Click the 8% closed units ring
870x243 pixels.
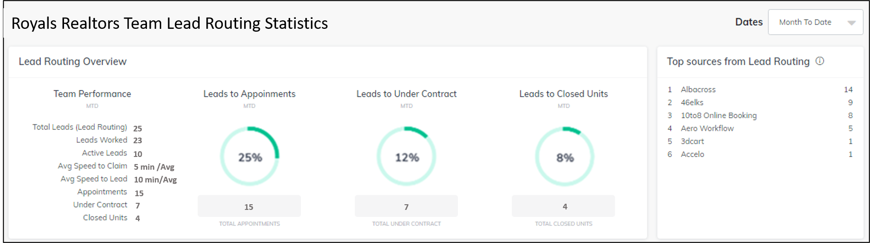[x=564, y=156]
